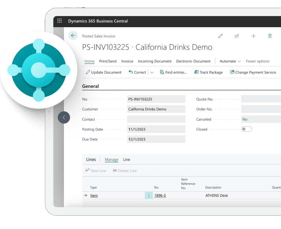Expand the Automate menu
The image size is (281, 229).
[x=230, y=61]
